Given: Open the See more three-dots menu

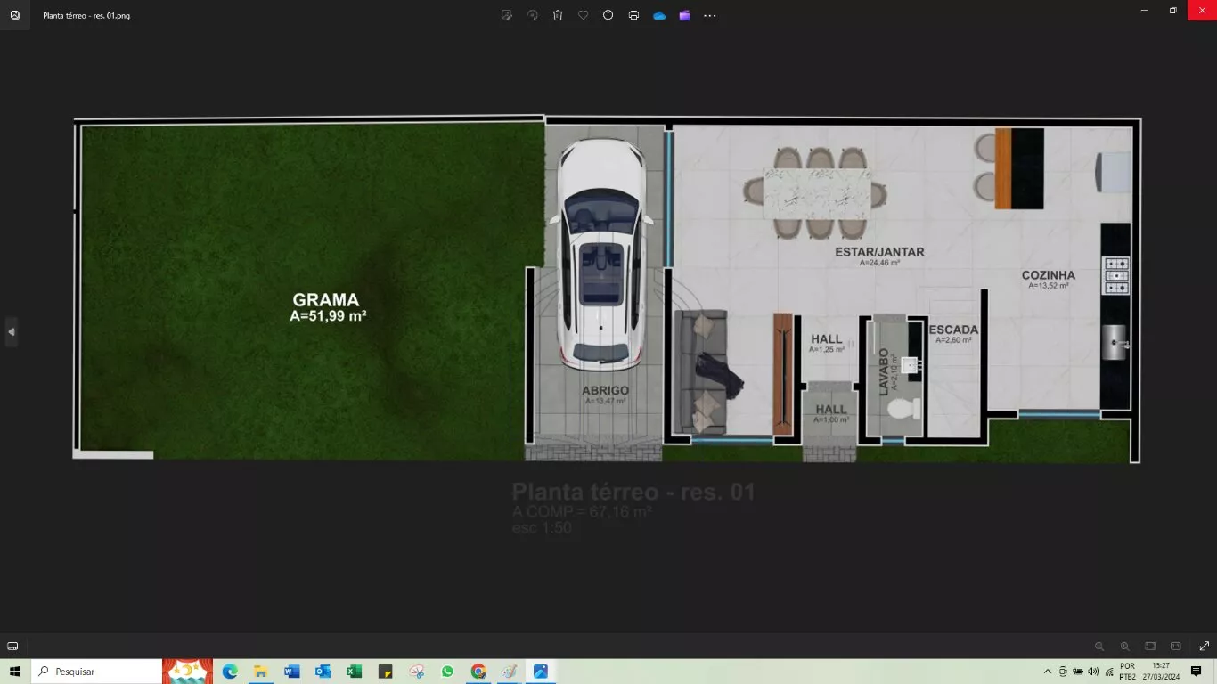Looking at the screenshot, I should pos(710,15).
